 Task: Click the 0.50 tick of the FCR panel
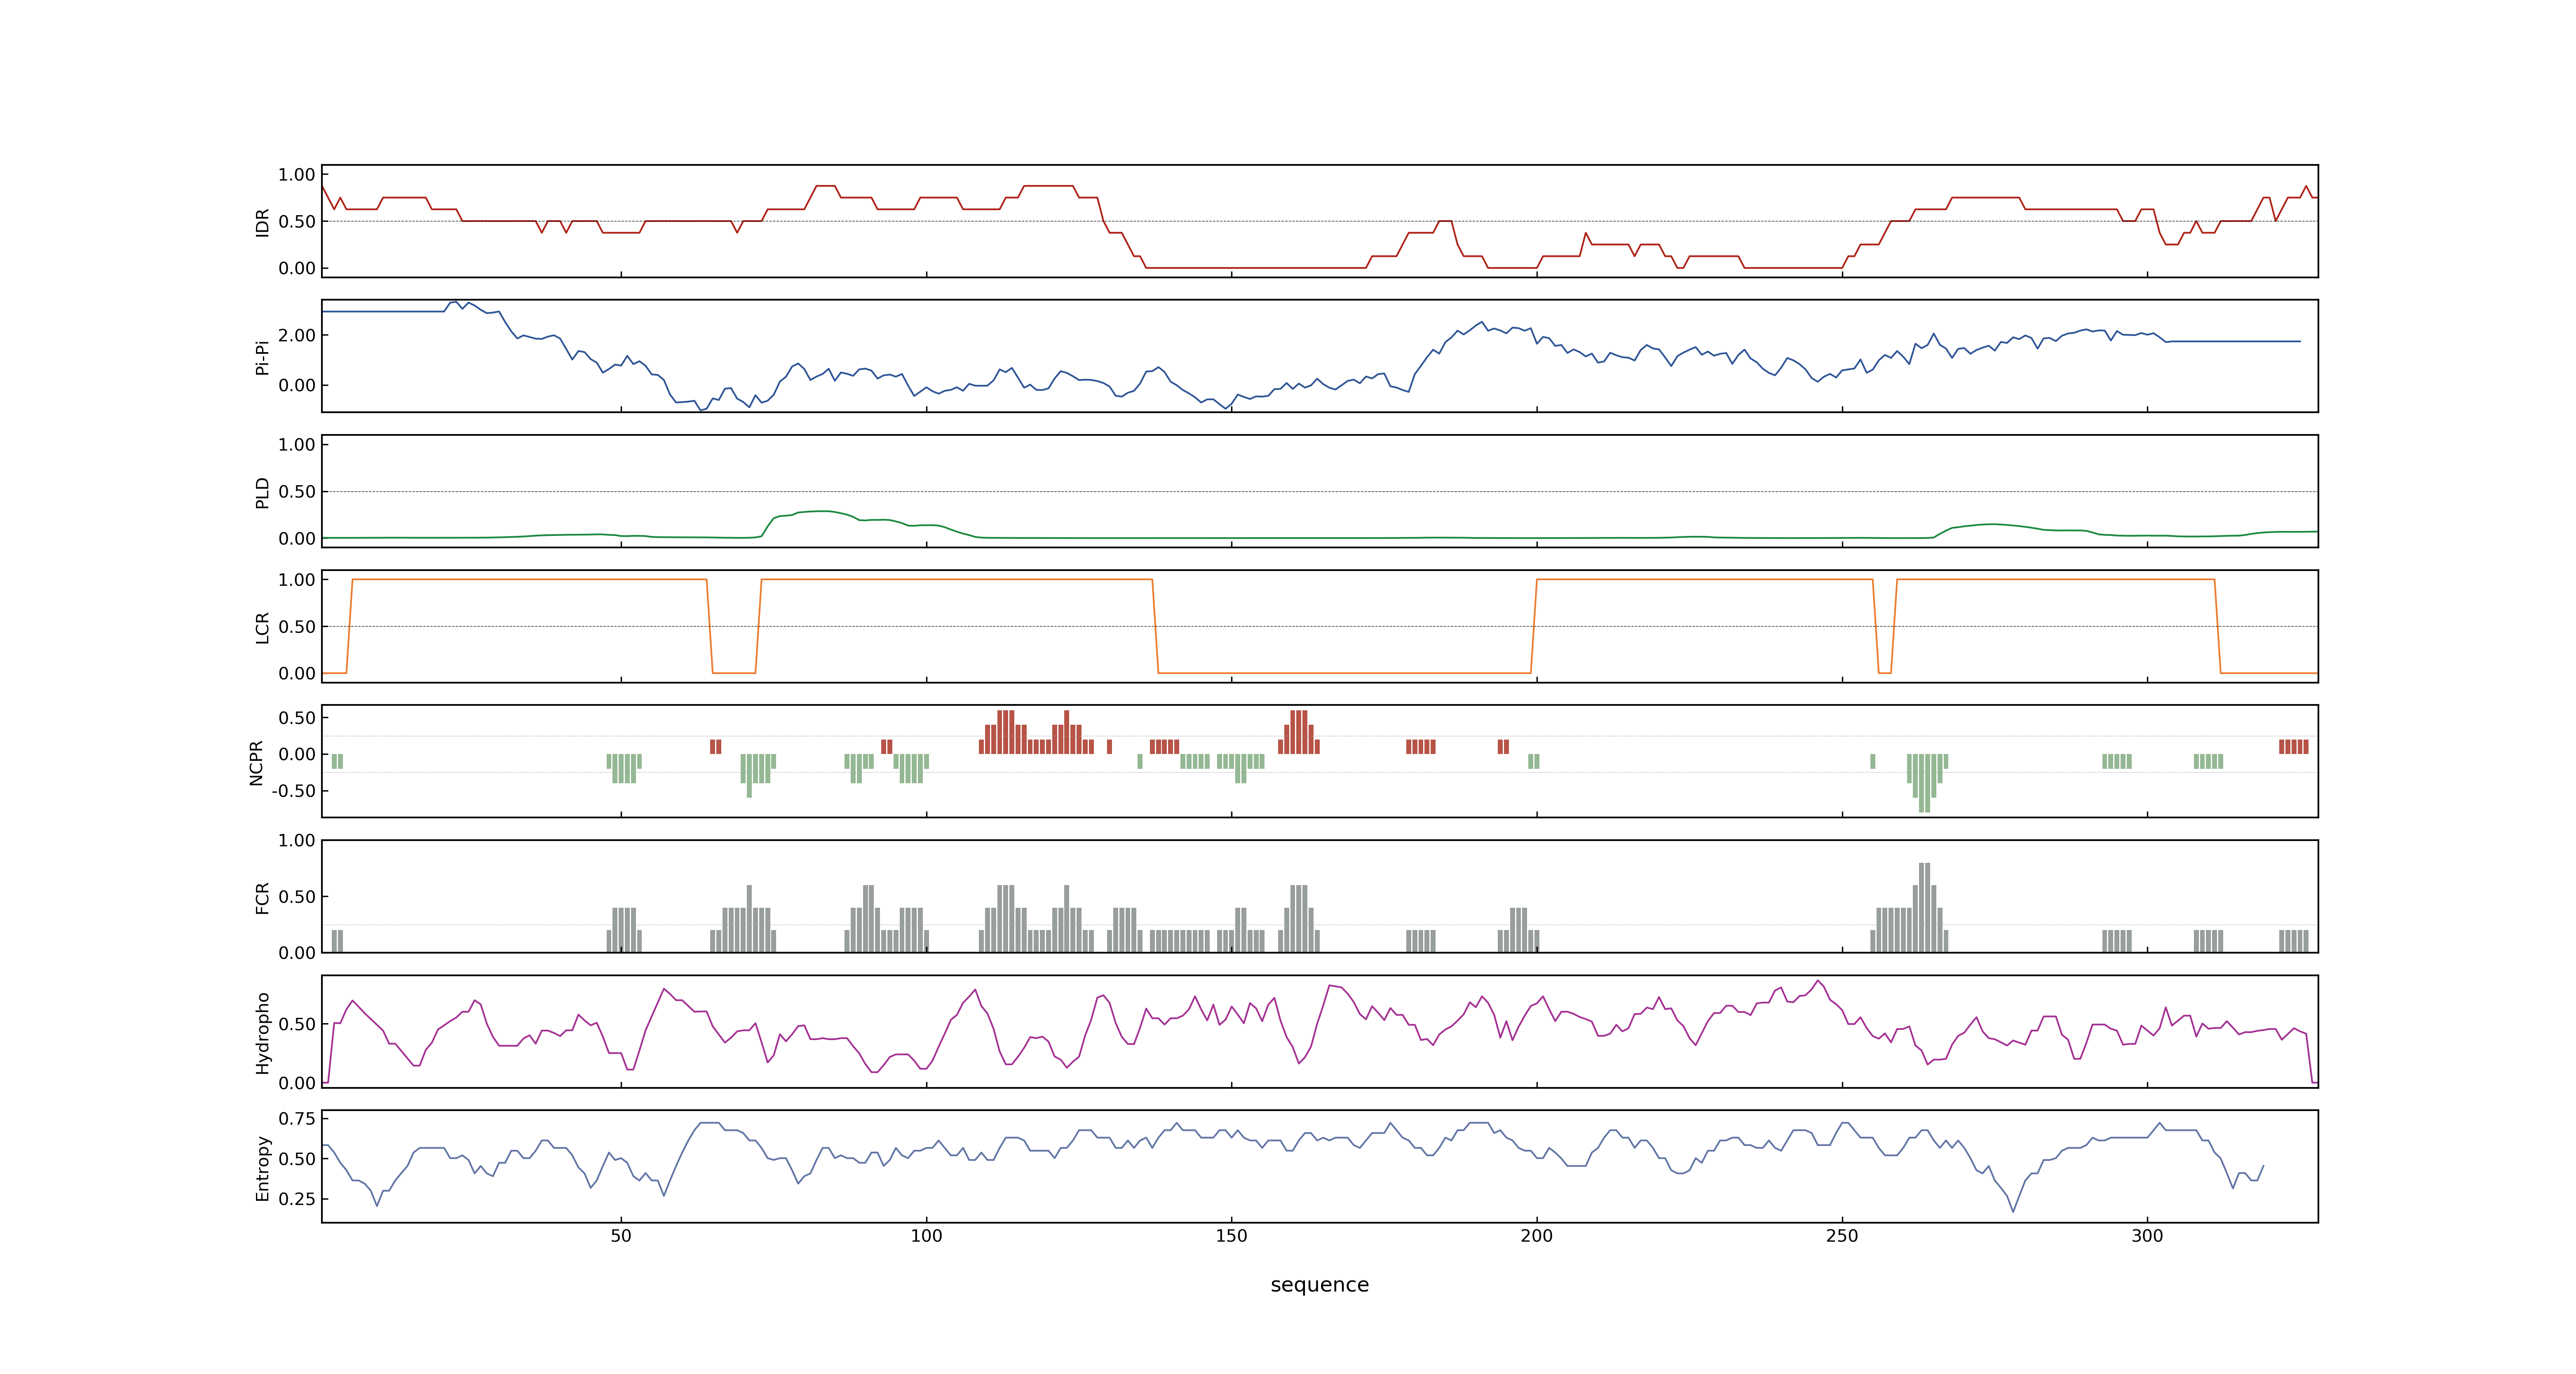pyautogui.click(x=297, y=897)
